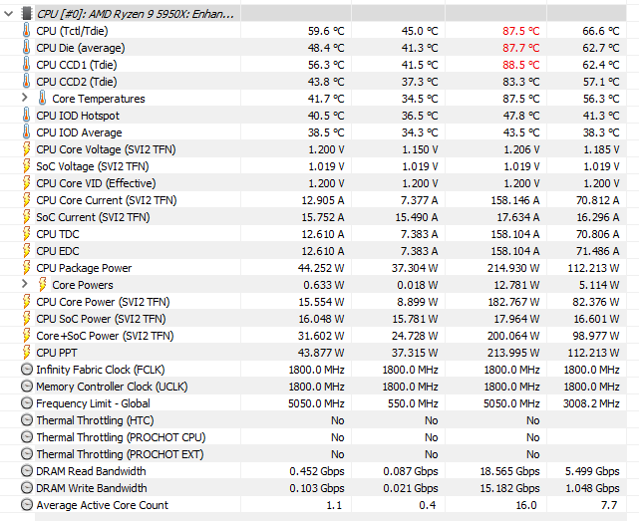Select the CPU IOD Hotspot label
Image resolution: width=639 pixels, height=521 pixels.
tap(78, 116)
